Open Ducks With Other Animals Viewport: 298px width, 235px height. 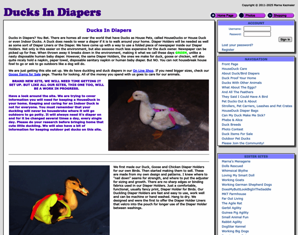pyautogui.click(x=242, y=83)
